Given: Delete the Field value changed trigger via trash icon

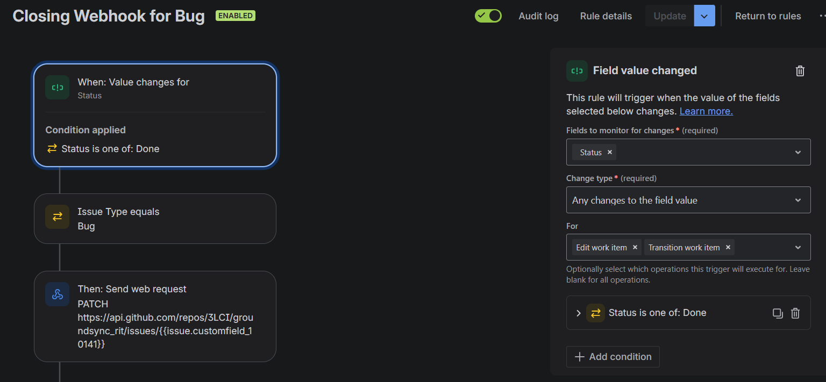Looking at the screenshot, I should 800,71.
